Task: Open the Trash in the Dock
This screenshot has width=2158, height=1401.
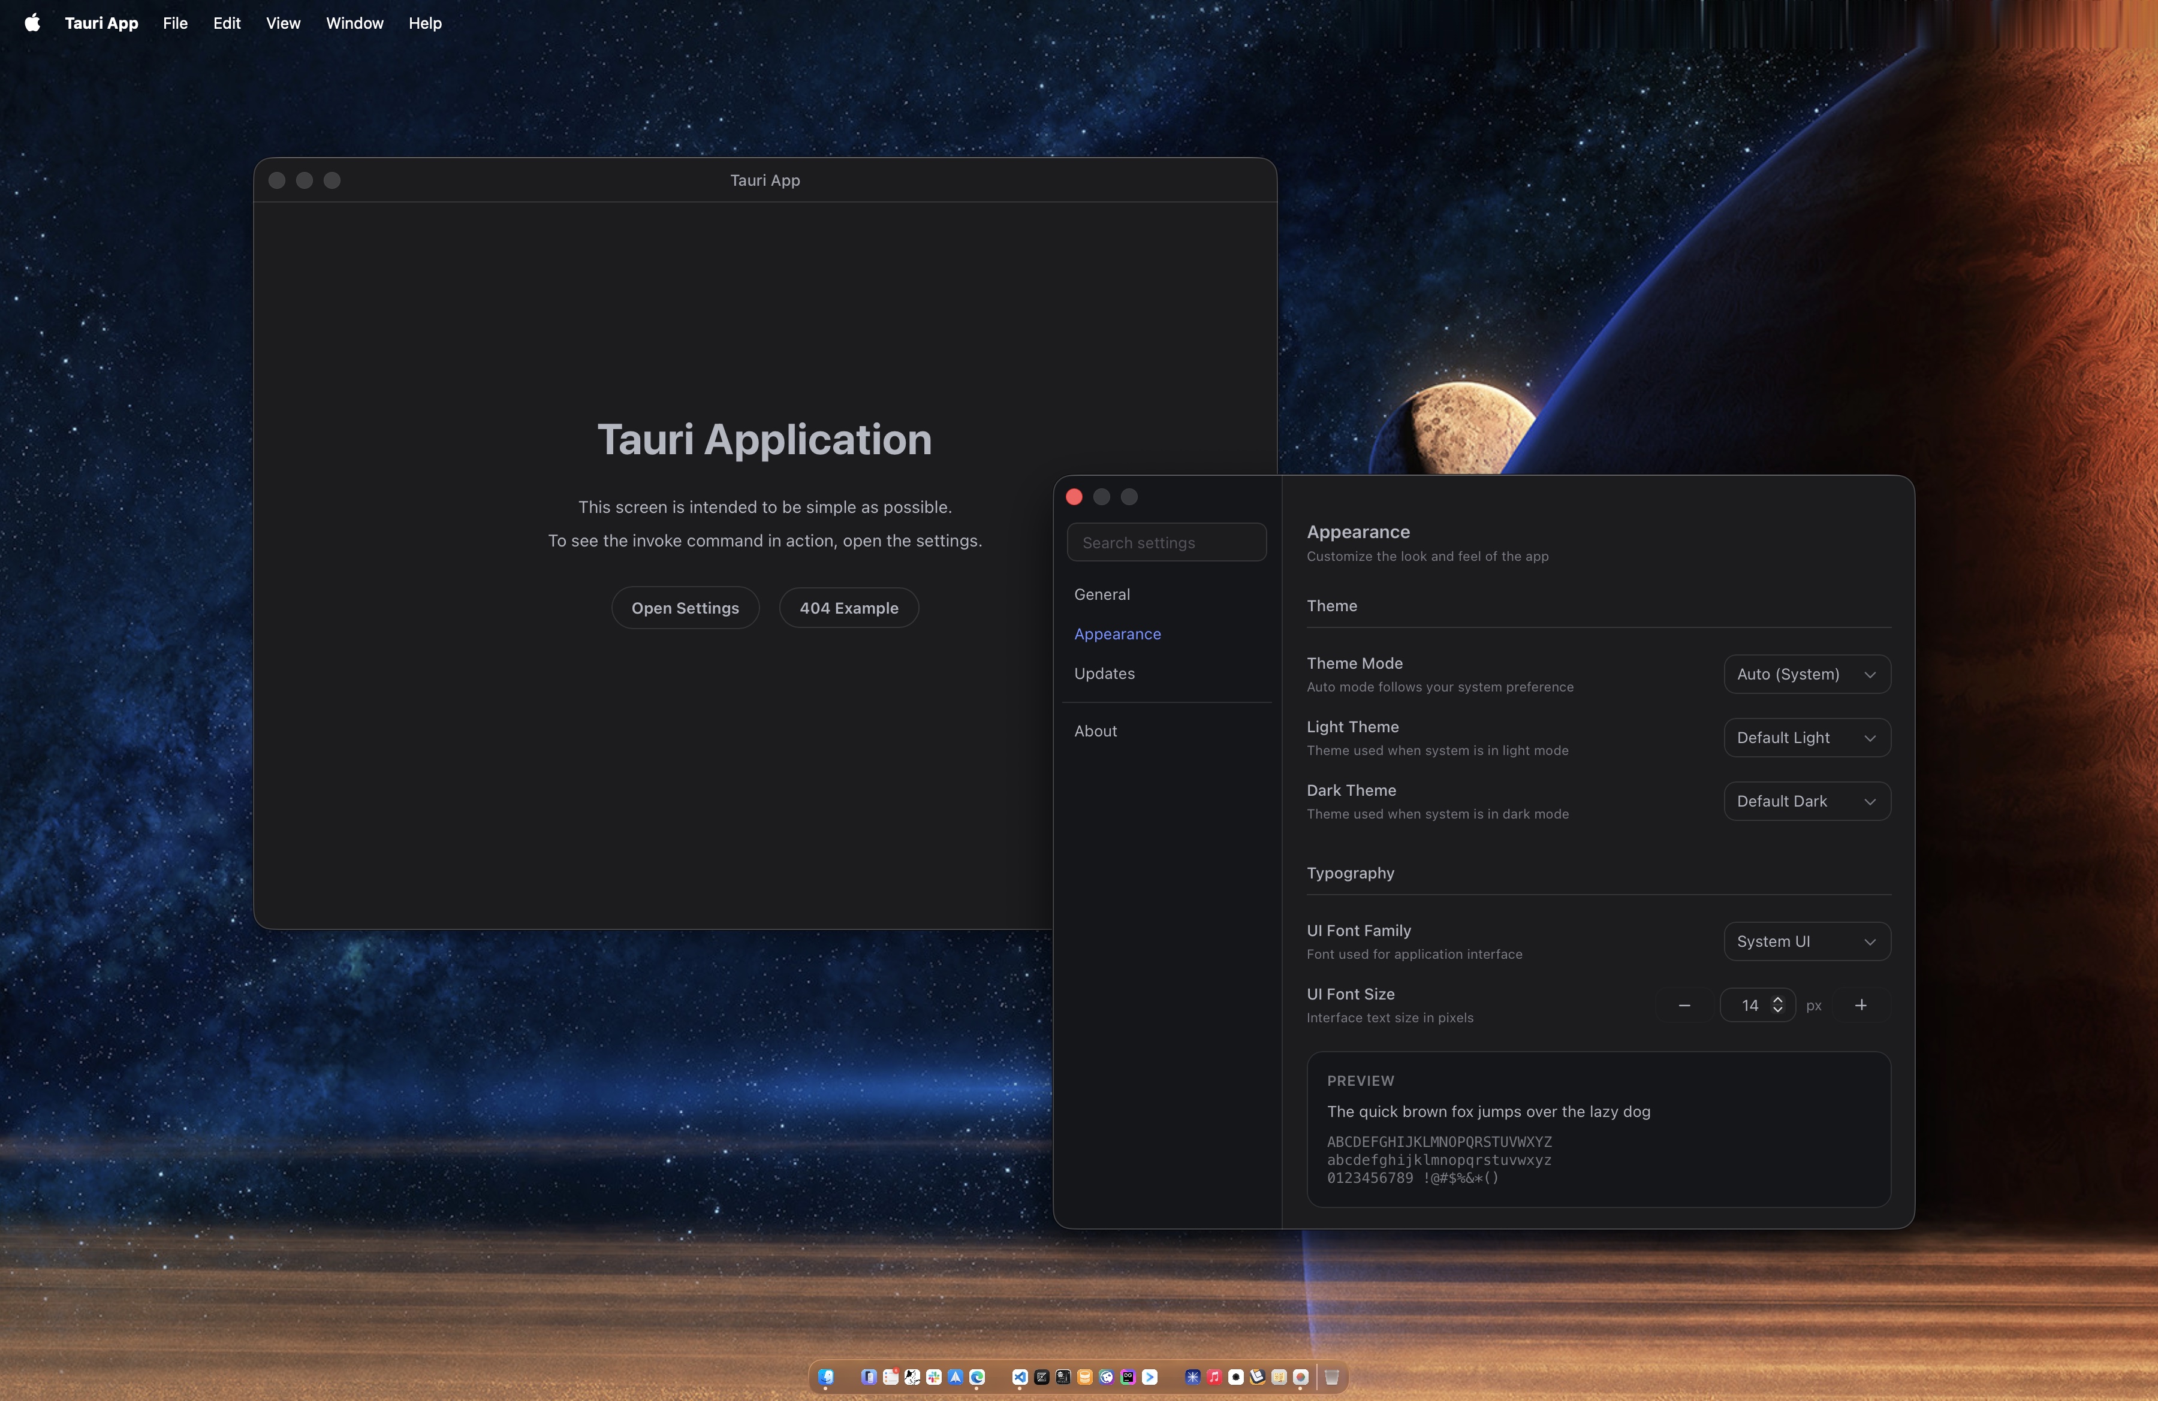Action: 1332,1376
